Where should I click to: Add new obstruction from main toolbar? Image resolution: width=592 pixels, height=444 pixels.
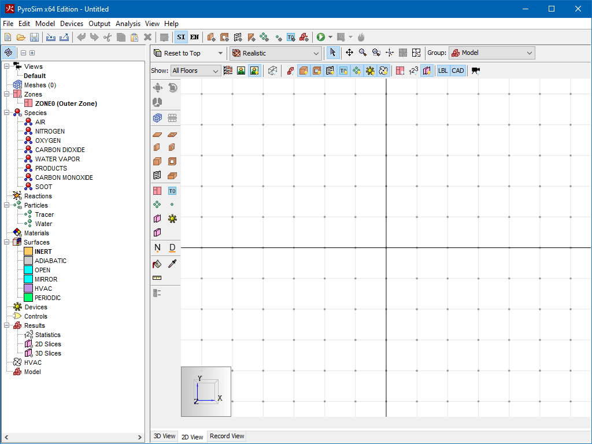[211, 37]
